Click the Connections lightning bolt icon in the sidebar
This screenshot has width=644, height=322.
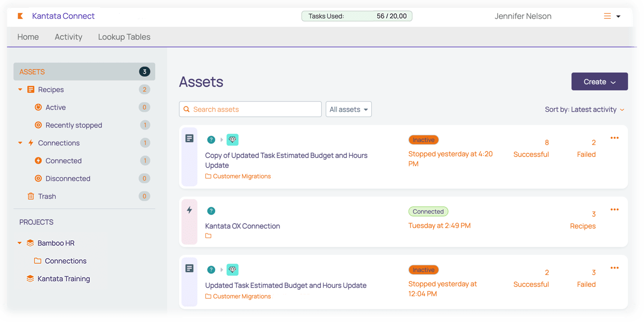31,143
